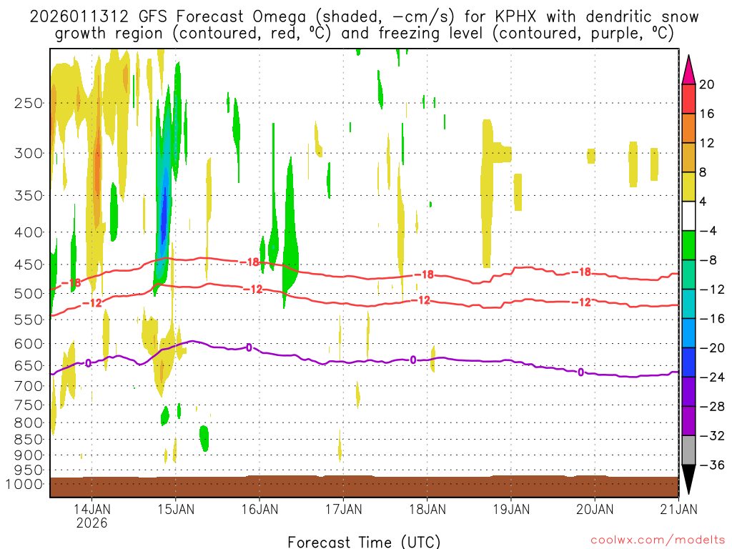Click the 550 pressure level label

[x=29, y=320]
